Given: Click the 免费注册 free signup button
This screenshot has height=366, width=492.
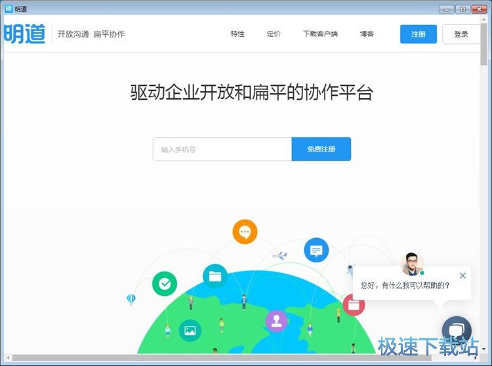Looking at the screenshot, I should [x=321, y=150].
